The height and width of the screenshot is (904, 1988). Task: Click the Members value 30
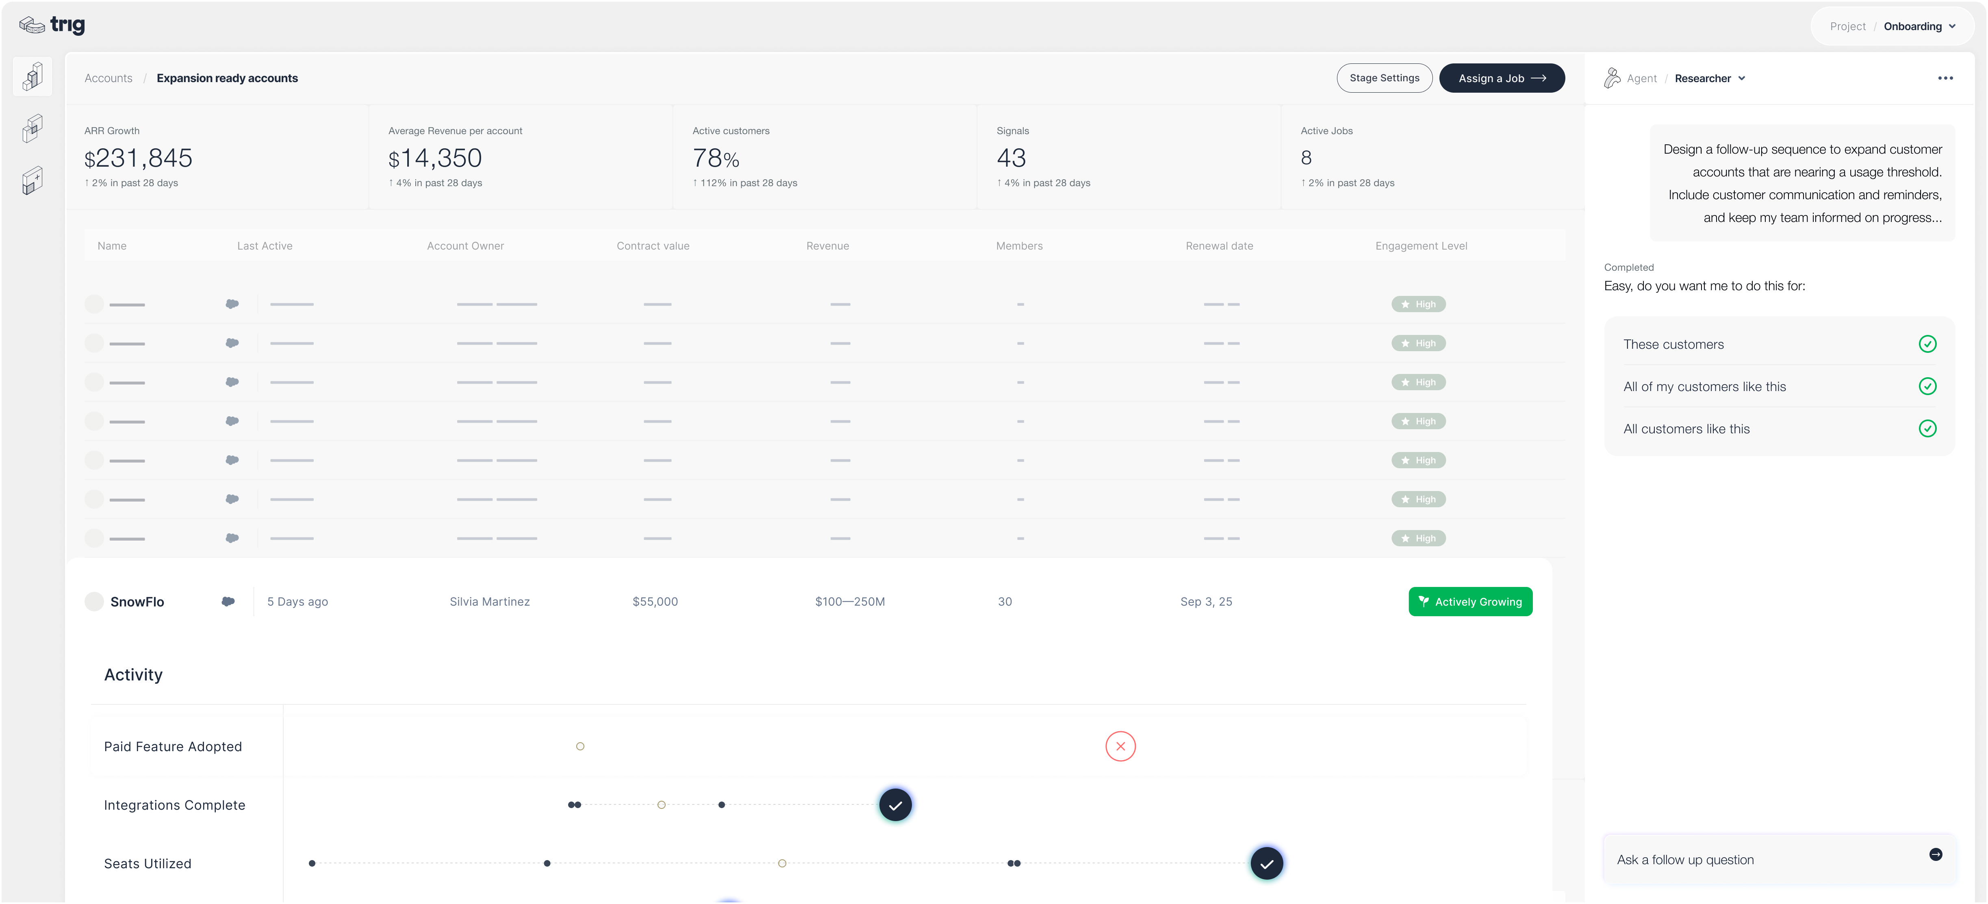click(x=1004, y=602)
